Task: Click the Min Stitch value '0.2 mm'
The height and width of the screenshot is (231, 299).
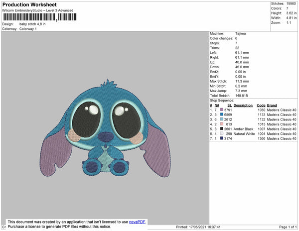Action: tap(241, 86)
